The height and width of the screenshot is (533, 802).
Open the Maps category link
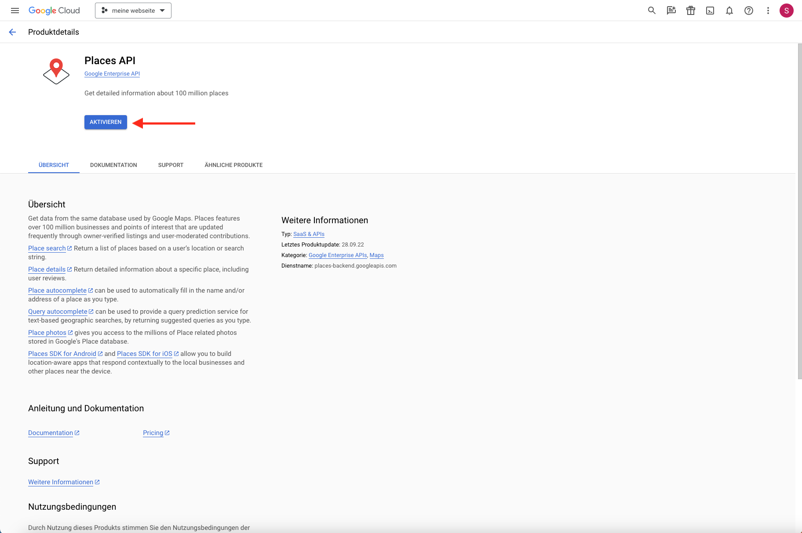pyautogui.click(x=376, y=255)
